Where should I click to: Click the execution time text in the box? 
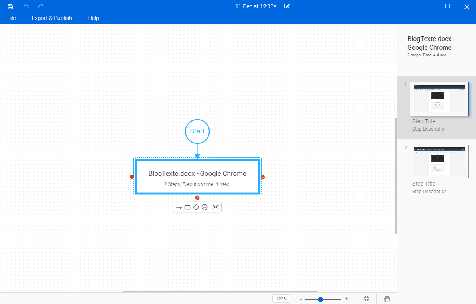197,184
